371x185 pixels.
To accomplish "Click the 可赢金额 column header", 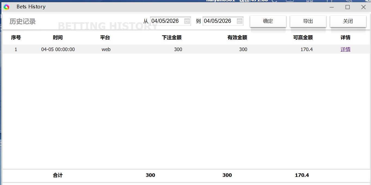I will (302, 37).
